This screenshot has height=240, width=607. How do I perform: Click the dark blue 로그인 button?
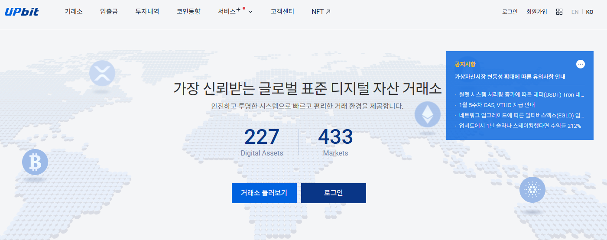334,193
